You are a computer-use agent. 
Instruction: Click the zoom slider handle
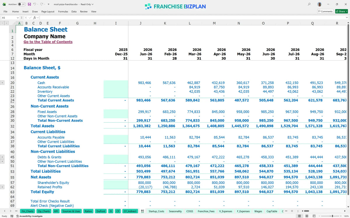332,216
